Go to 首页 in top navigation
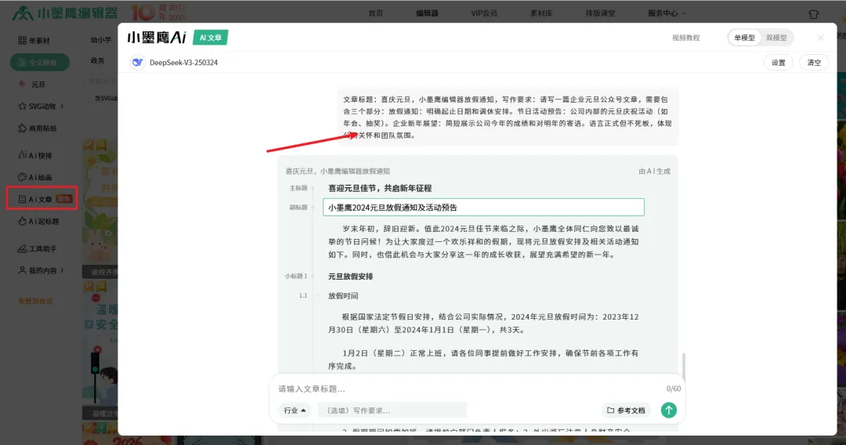Image resolution: width=846 pixels, height=445 pixels. point(375,13)
